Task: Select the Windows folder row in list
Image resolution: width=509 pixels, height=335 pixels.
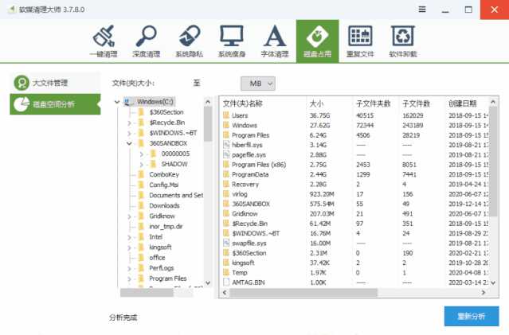Action: [x=354, y=126]
